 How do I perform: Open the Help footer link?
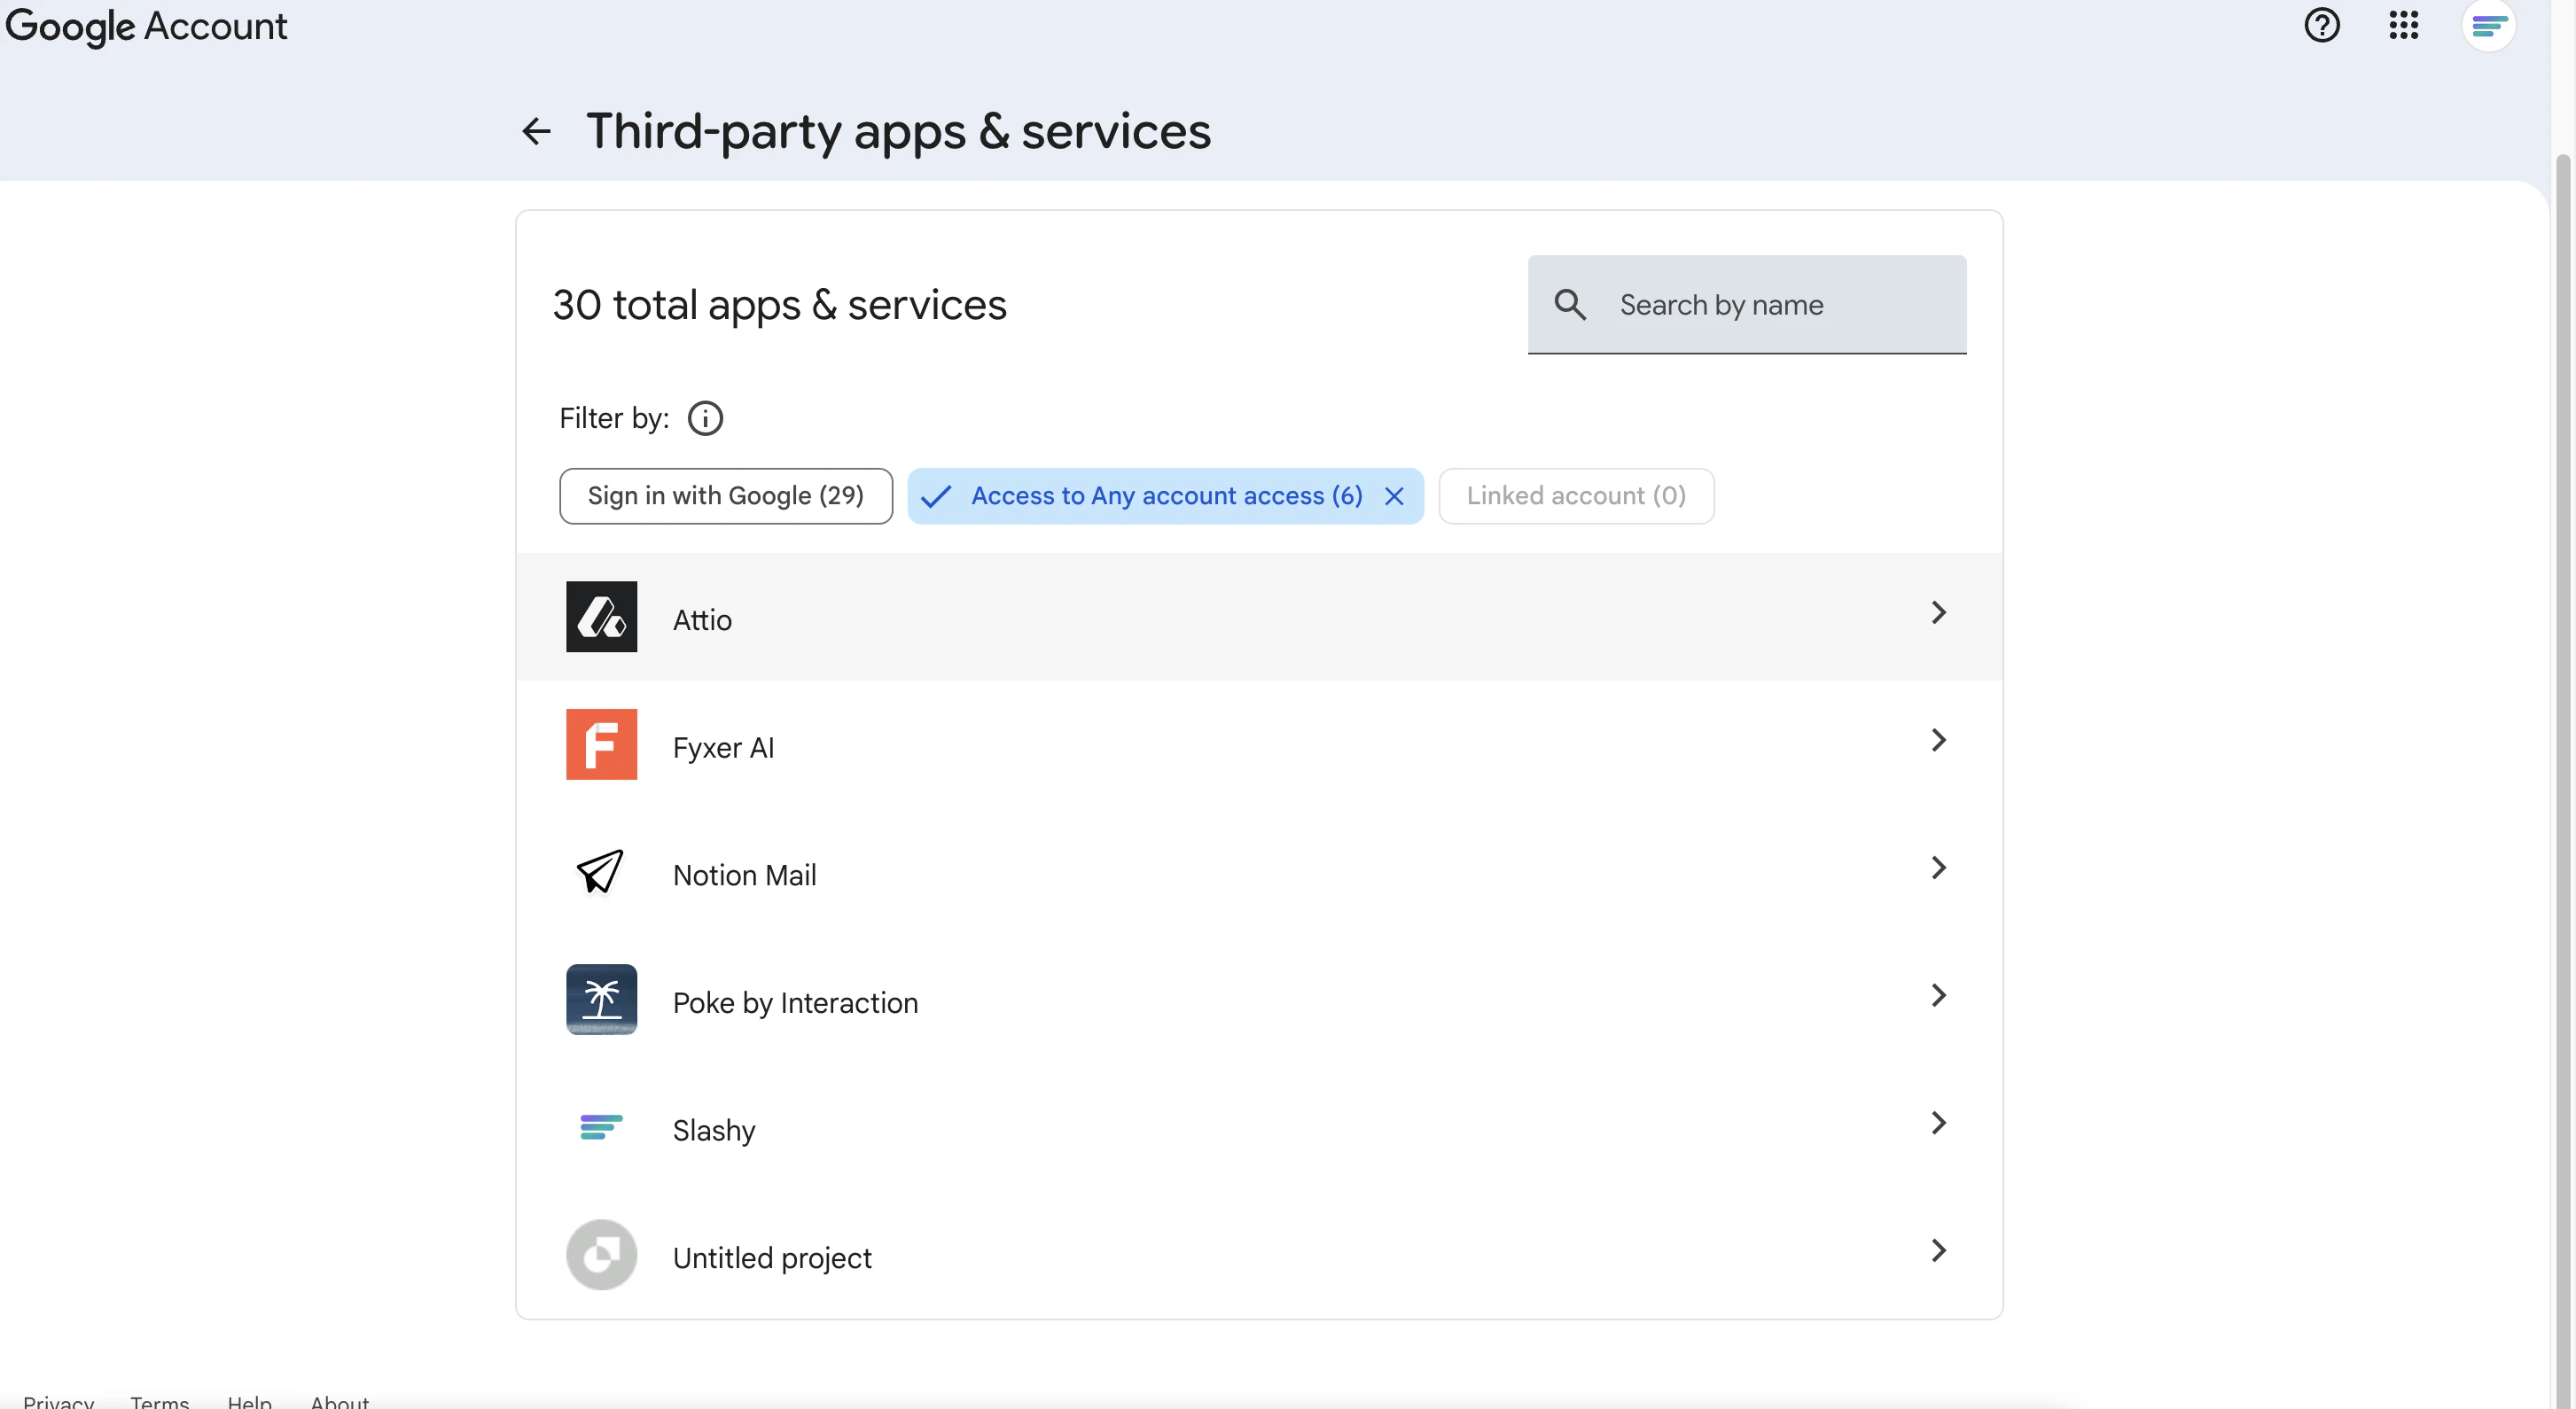pos(250,1401)
